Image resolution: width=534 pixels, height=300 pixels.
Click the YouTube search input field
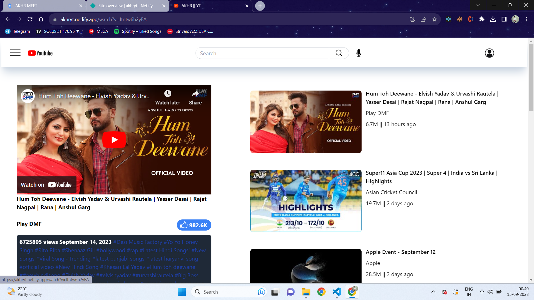pyautogui.click(x=262, y=53)
